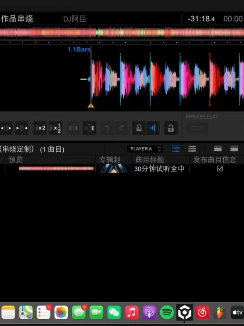The image size is (244, 326).
Task: Click the grid edit from current position icon
Action: [x=89, y=128]
